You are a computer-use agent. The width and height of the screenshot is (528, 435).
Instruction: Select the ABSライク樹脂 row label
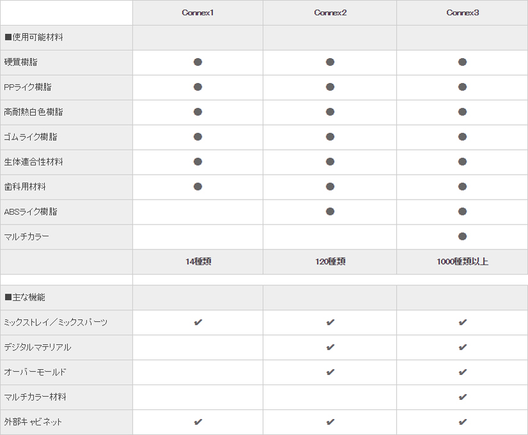(31, 212)
